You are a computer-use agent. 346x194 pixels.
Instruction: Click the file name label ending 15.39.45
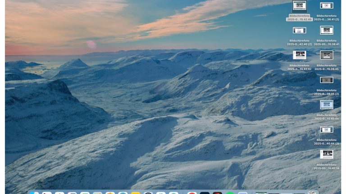click(327, 67)
